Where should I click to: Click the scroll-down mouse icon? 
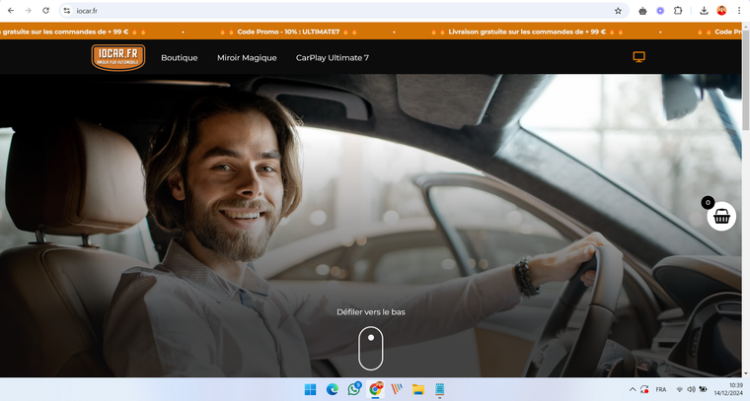[371, 348]
